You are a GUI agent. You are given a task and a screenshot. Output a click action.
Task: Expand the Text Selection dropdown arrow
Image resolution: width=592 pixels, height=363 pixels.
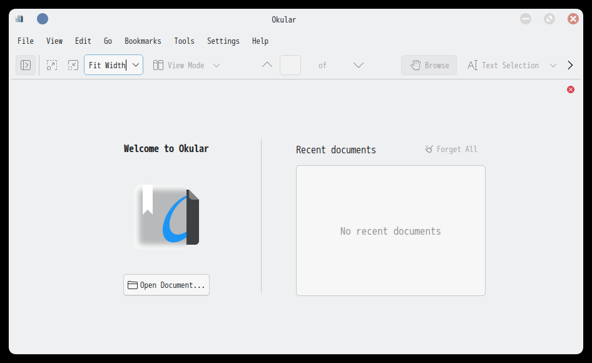pos(553,65)
